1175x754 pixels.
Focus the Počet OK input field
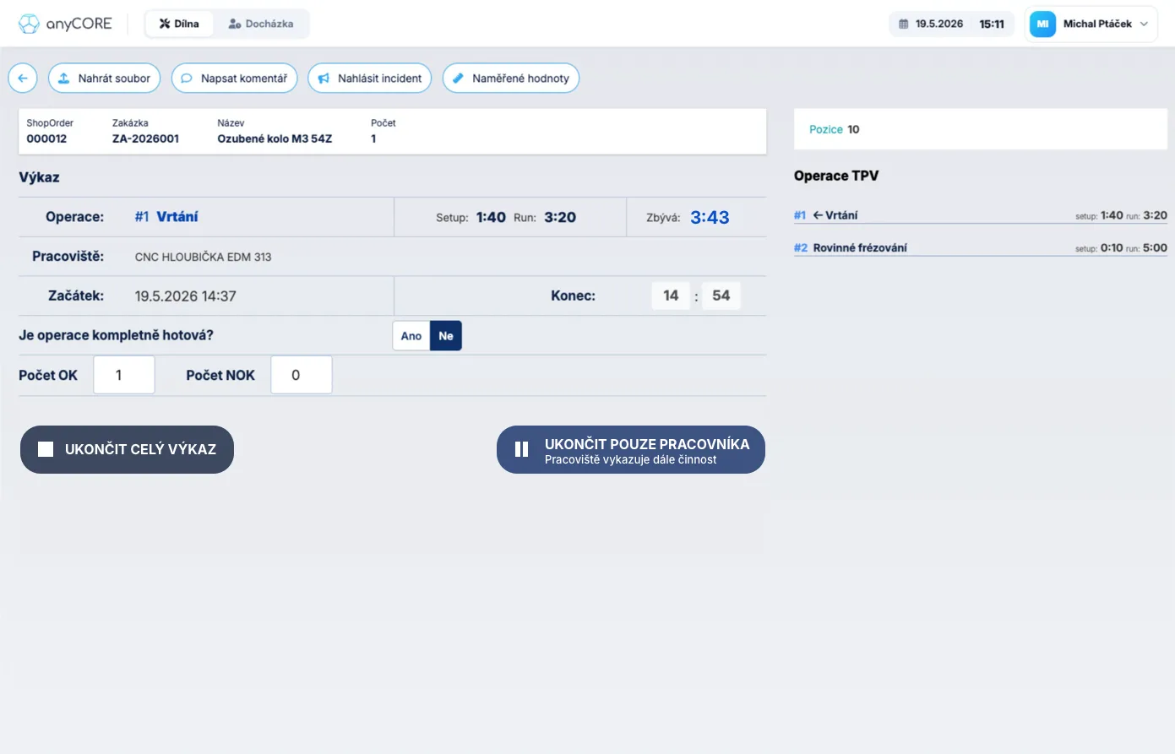(x=124, y=375)
